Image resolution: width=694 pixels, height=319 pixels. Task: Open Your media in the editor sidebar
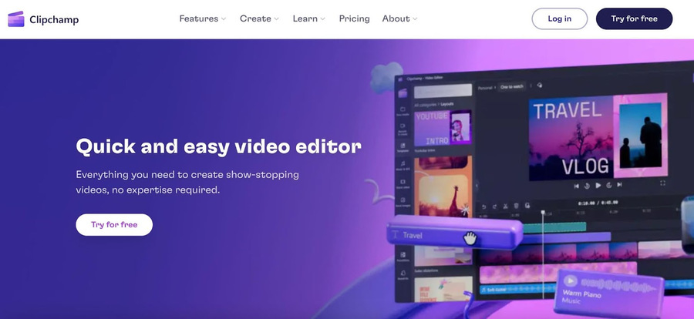tap(403, 111)
